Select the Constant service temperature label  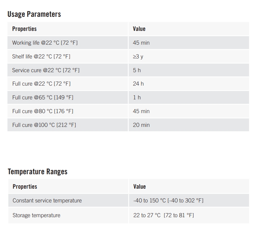tap(47, 200)
